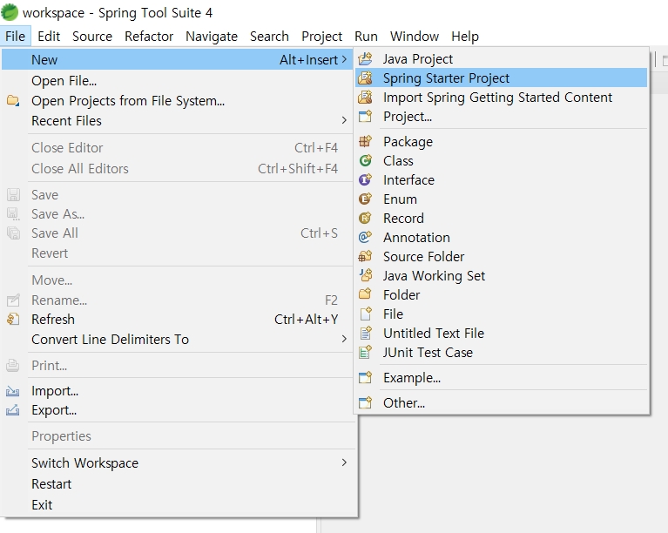The image size is (668, 533).
Task: Select JUnit Test Case
Action: 501,353
